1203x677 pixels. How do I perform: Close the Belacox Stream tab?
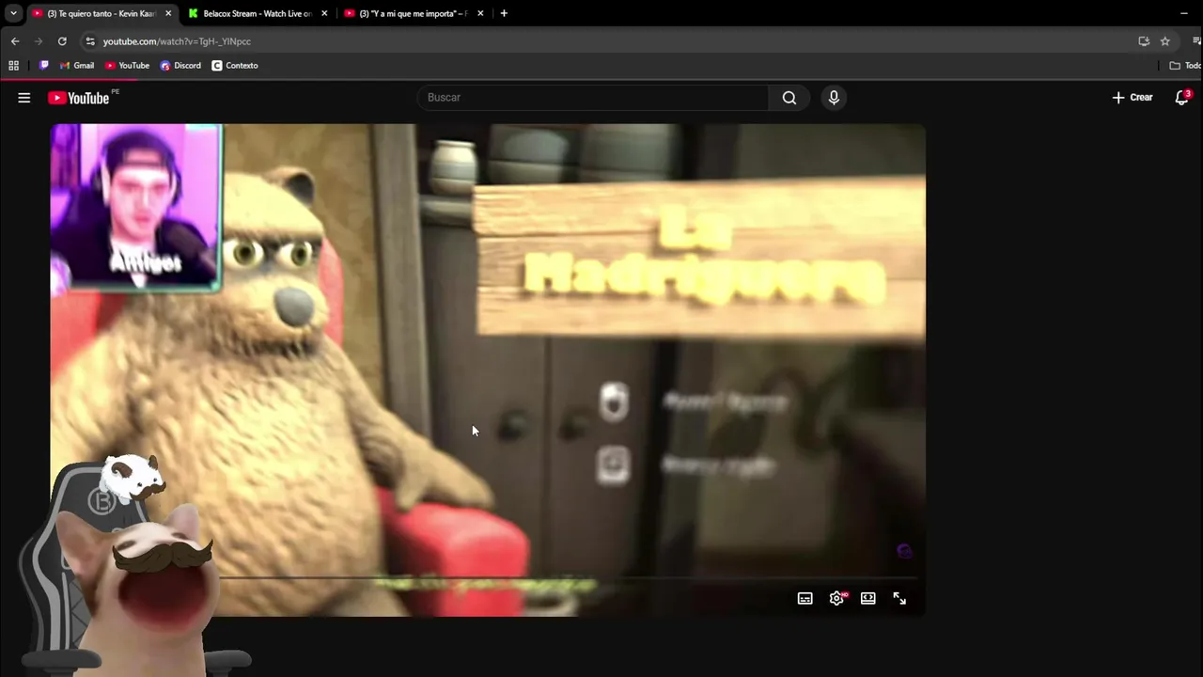324,13
